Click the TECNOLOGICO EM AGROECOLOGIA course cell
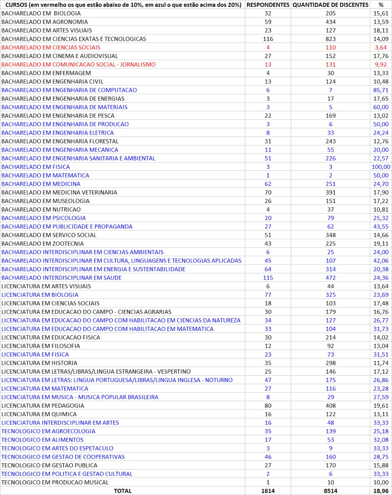Viewport: 392px width, 495px height. pos(48,431)
